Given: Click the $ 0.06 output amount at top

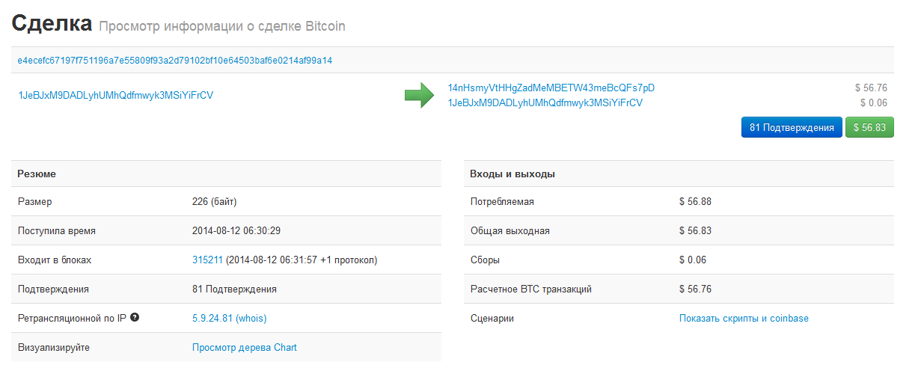Looking at the screenshot, I should click(873, 102).
